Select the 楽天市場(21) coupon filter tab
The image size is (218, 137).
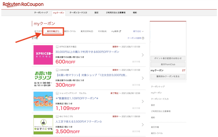click(x=53, y=31)
